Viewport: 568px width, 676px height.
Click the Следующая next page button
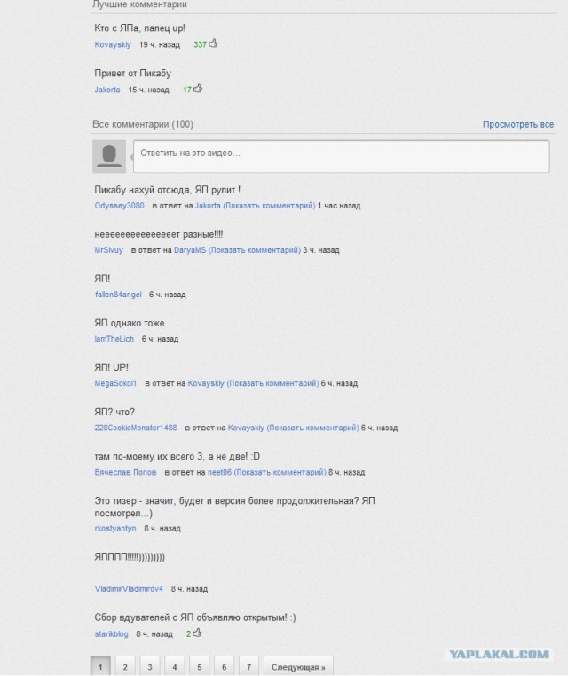(298, 666)
